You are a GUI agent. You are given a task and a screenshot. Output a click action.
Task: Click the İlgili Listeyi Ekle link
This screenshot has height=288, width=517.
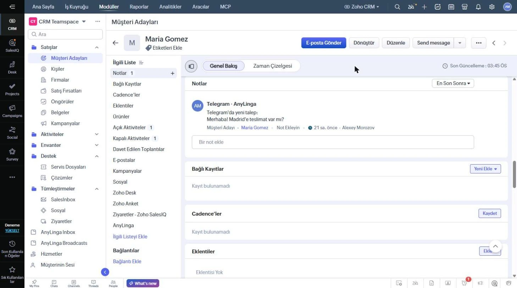[x=130, y=237]
